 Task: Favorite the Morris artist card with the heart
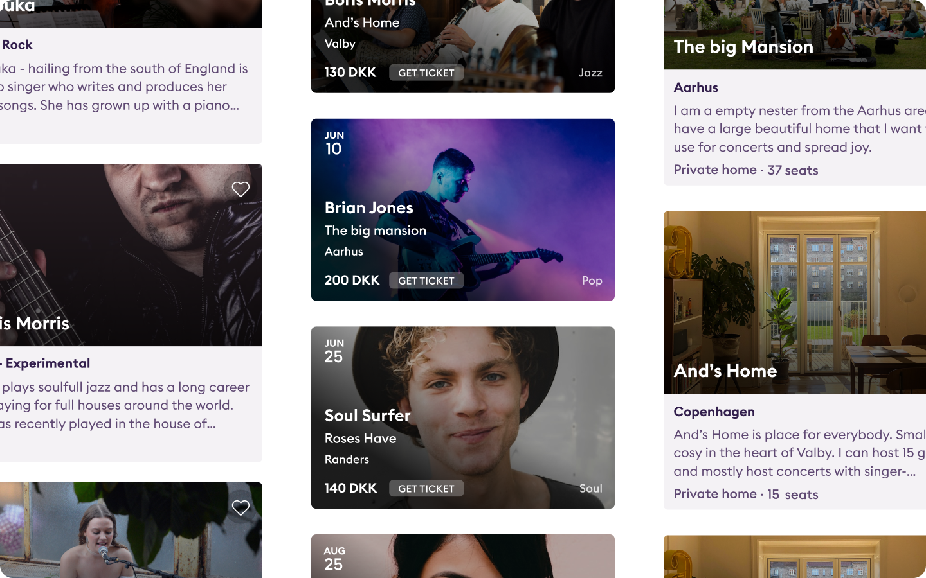coord(241,189)
